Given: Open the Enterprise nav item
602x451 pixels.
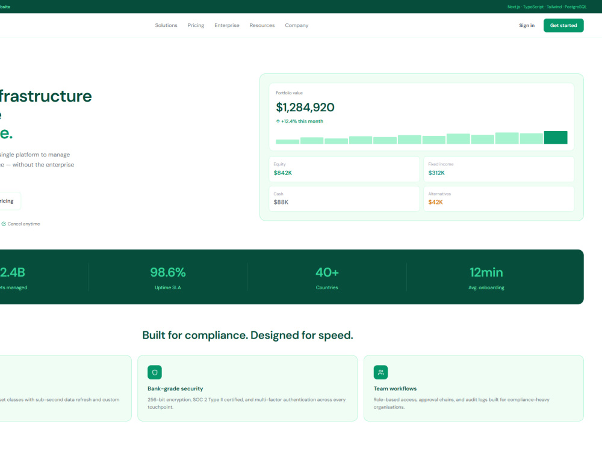Looking at the screenshot, I should (226, 25).
